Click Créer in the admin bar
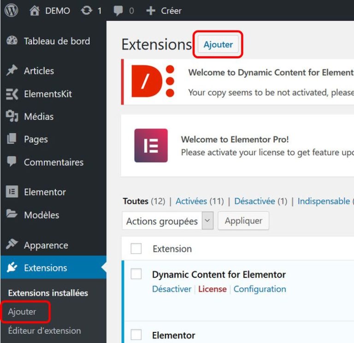The image size is (354, 343). coord(171,11)
